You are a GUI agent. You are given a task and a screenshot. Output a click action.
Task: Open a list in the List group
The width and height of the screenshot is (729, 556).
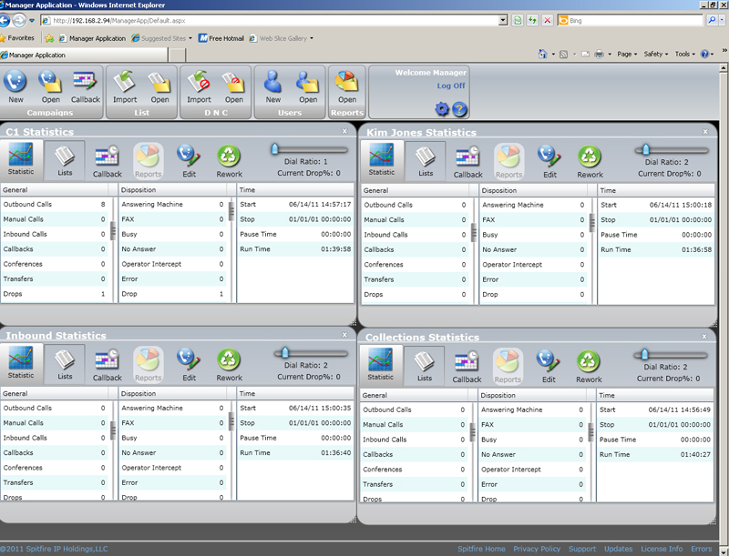pos(159,86)
